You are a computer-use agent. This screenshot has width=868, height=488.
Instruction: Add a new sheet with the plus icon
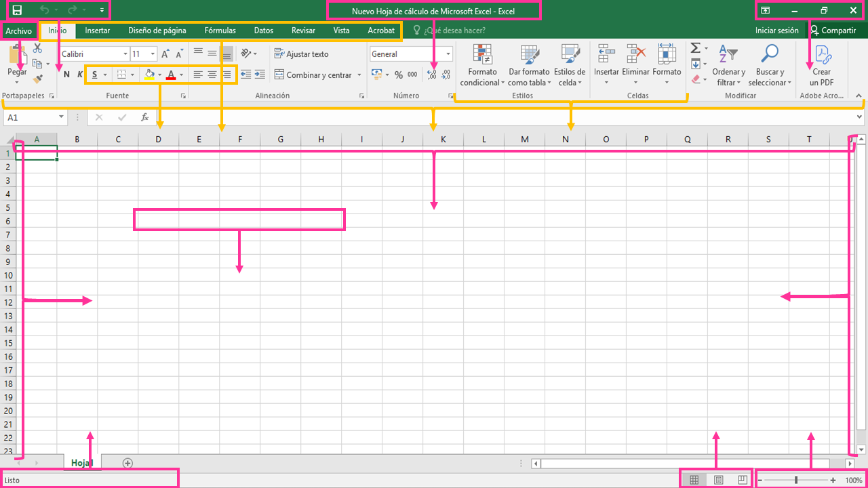[127, 463]
